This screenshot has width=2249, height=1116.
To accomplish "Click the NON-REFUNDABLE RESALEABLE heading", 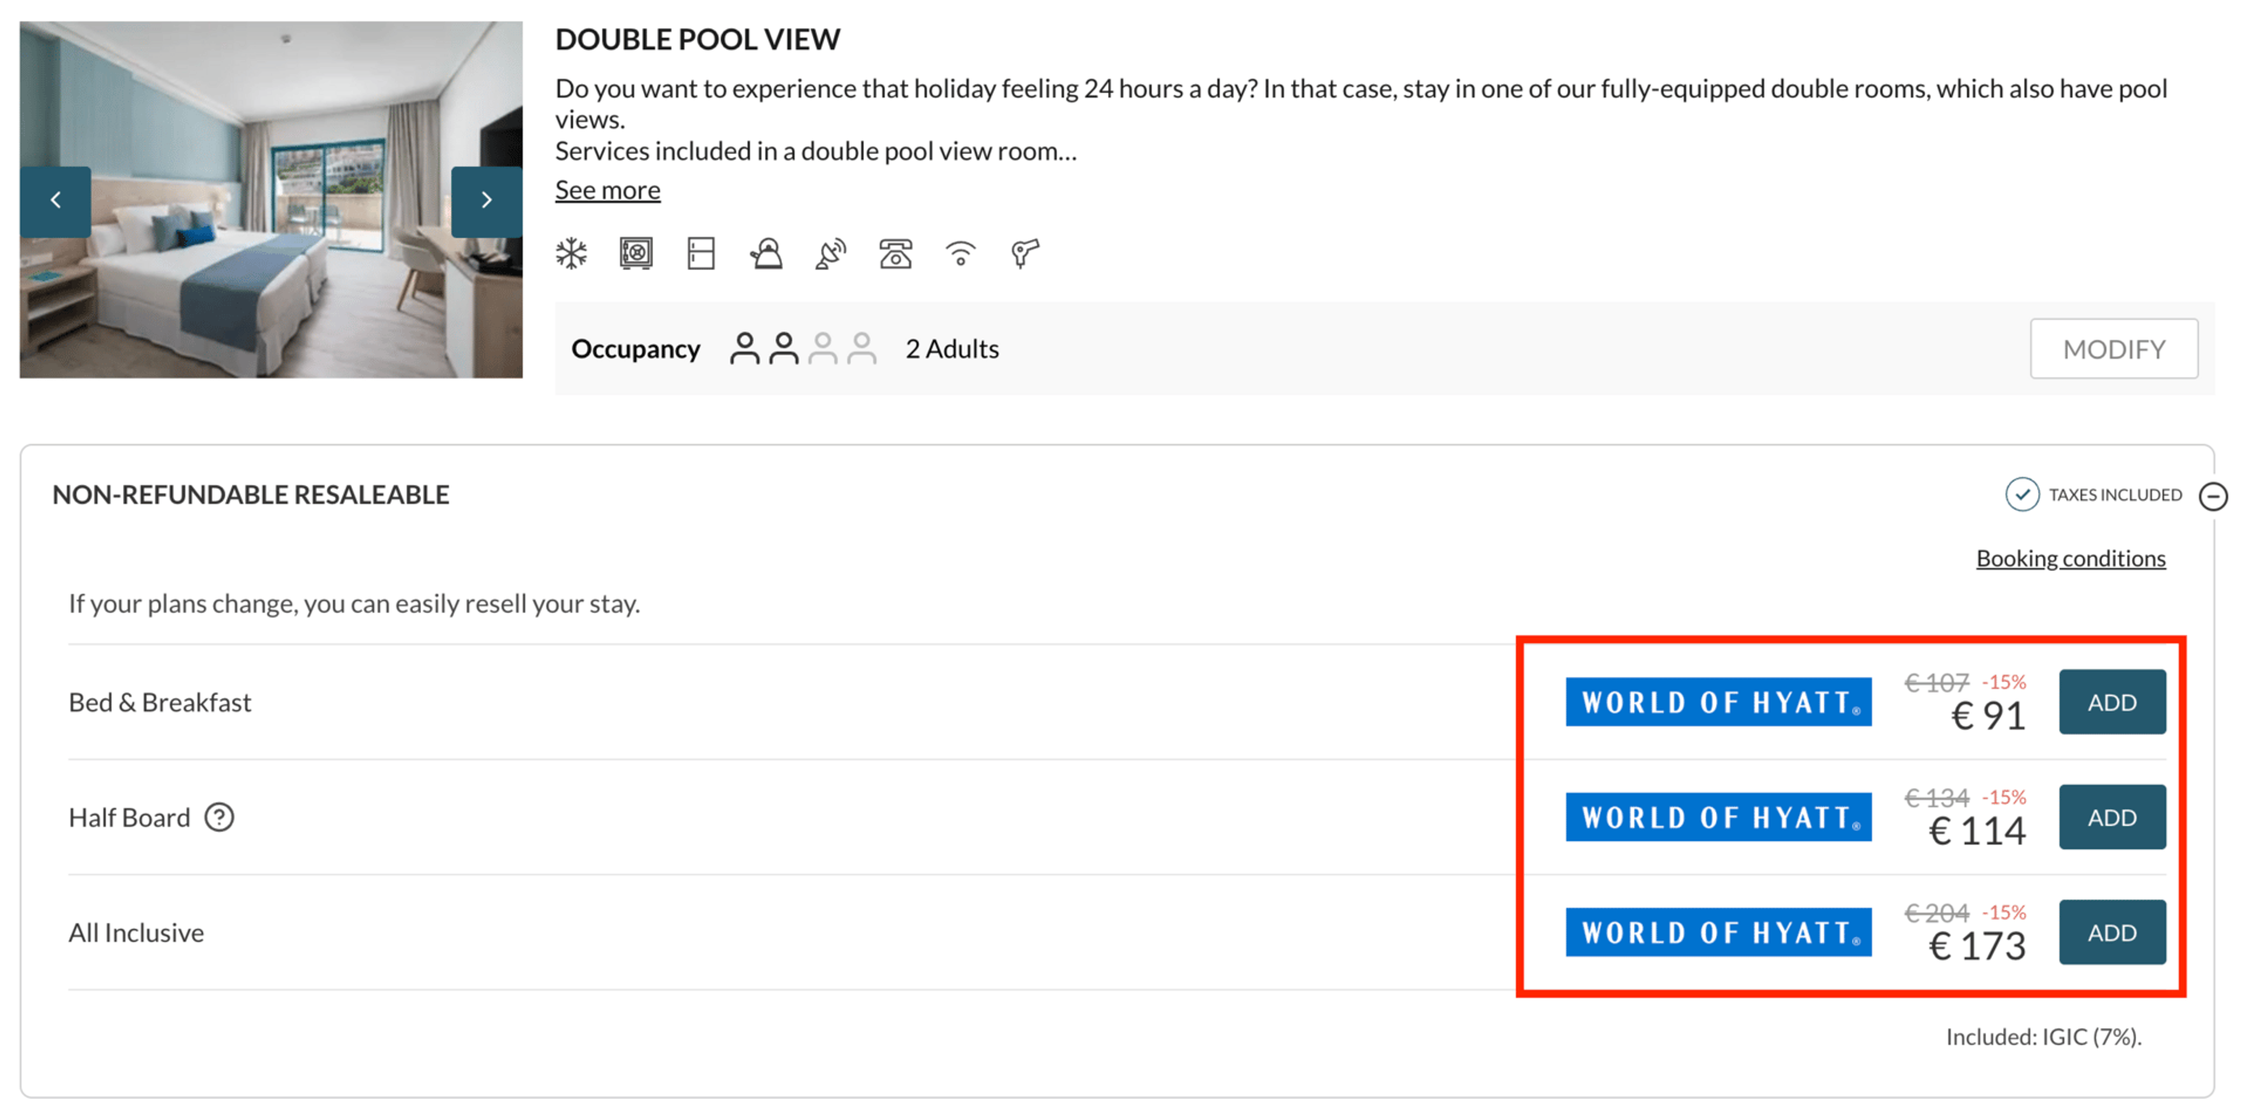I will pyautogui.click(x=251, y=495).
